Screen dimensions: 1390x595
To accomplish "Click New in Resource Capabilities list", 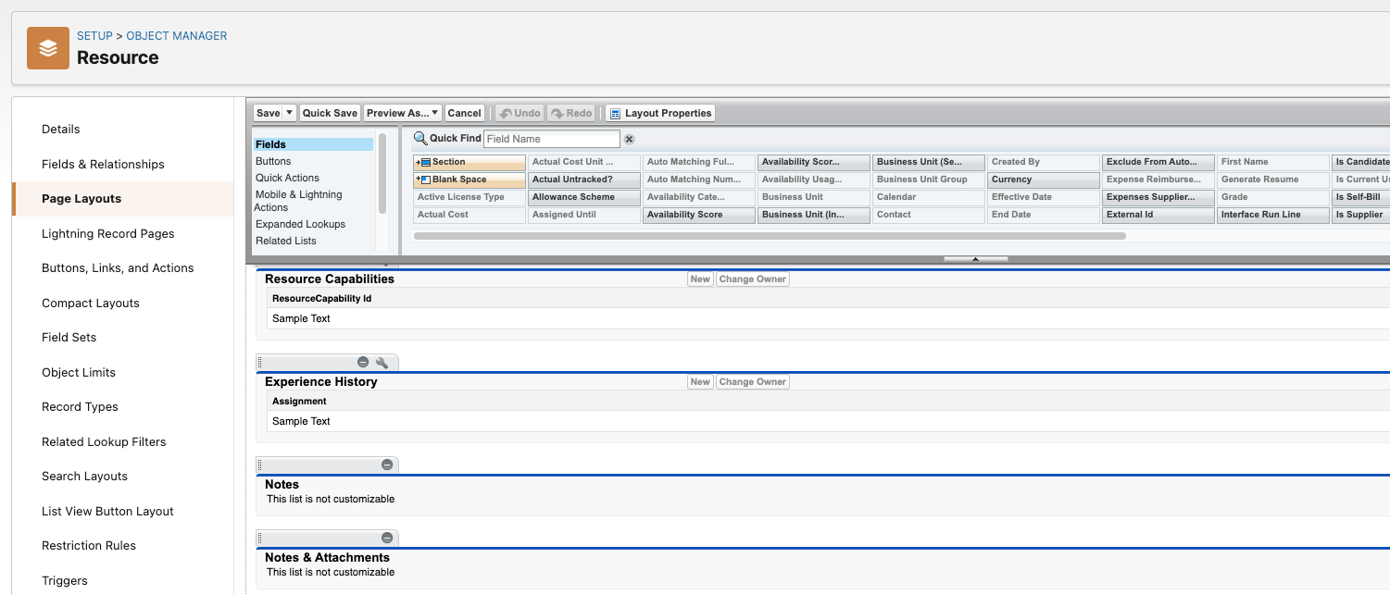I will click(700, 279).
